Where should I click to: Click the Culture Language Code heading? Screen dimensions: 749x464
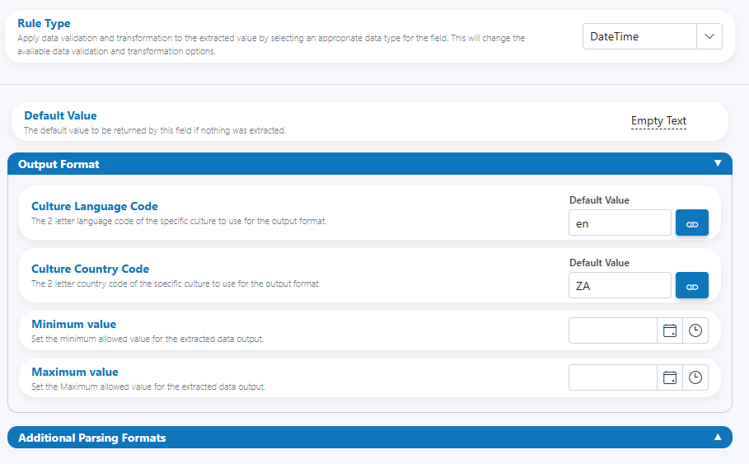click(95, 206)
